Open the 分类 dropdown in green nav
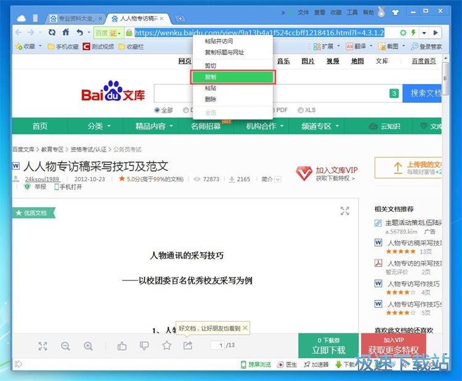This screenshot has height=381, width=462. (x=99, y=126)
